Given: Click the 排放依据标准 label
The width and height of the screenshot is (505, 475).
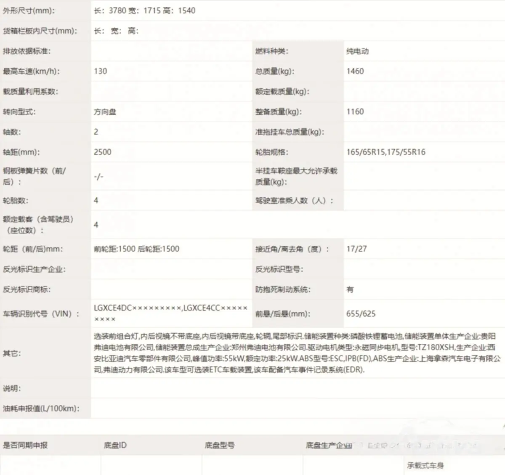Looking at the screenshot, I should pyautogui.click(x=27, y=51).
